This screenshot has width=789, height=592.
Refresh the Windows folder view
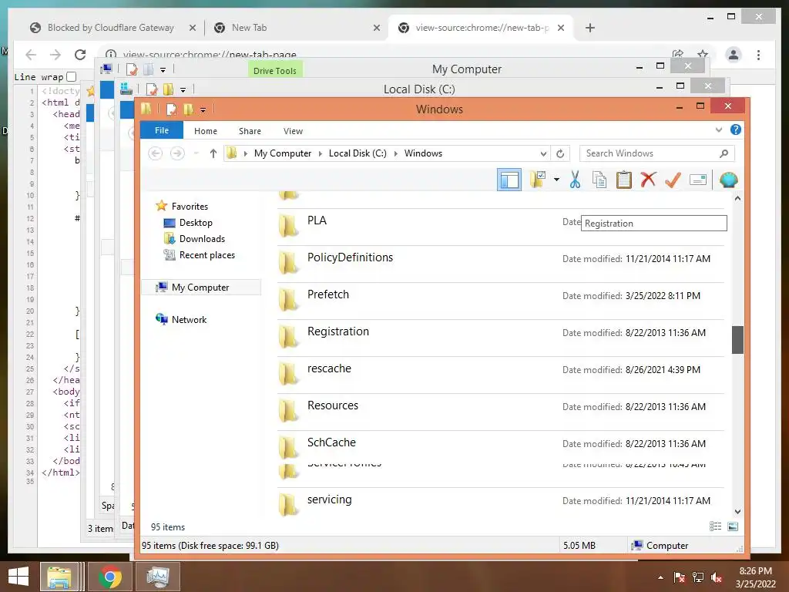click(x=560, y=153)
